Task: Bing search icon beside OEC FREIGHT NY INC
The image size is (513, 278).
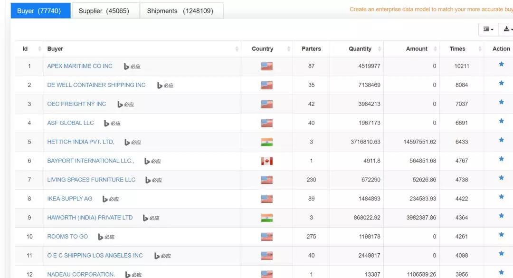Action: click(125, 105)
